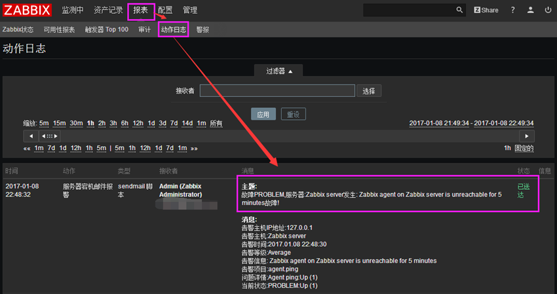Image resolution: width=557 pixels, height=294 pixels.
Task: Go to 警报 submenu
Action: pyautogui.click(x=202, y=30)
